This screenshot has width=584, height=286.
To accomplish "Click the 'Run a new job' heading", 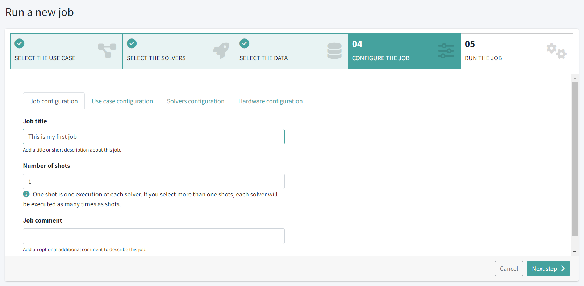I will click(39, 12).
